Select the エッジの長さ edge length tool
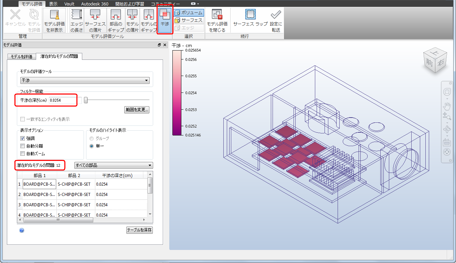The width and height of the screenshot is (456, 263). (76, 21)
